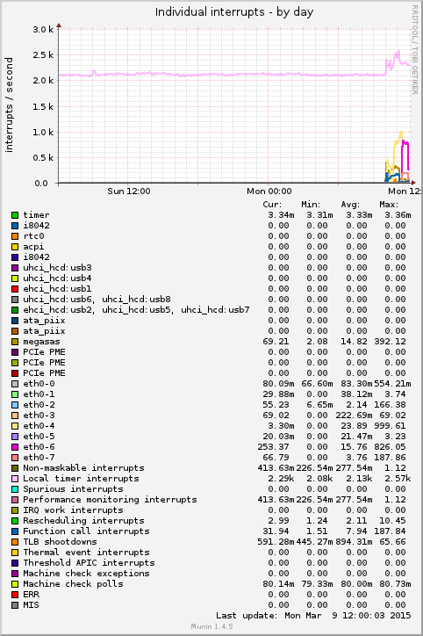
Task: Click the eth0-6 max value '826.05'
Action: [x=390, y=447]
